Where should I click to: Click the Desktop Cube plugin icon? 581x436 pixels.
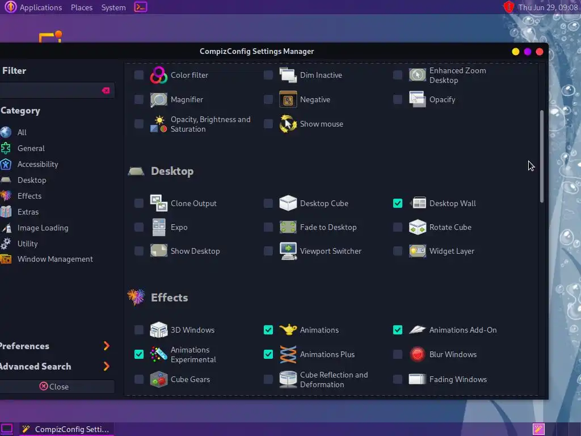point(288,204)
